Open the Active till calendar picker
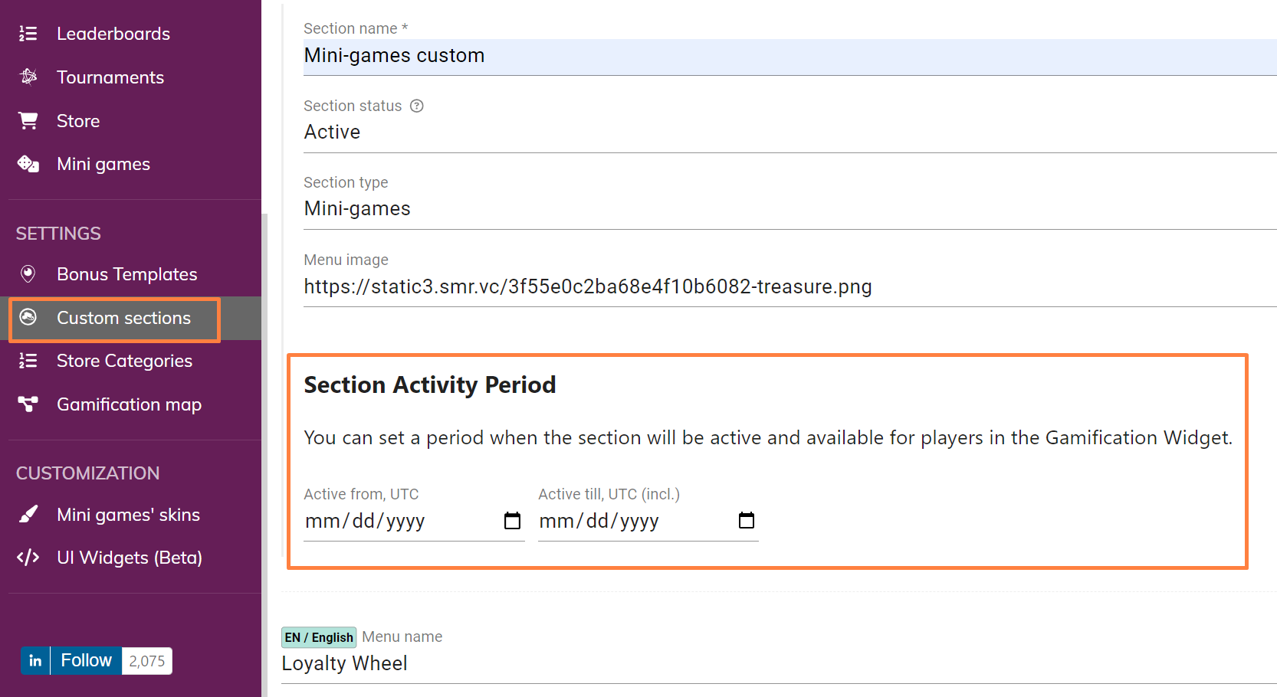The image size is (1277, 697). (x=746, y=521)
